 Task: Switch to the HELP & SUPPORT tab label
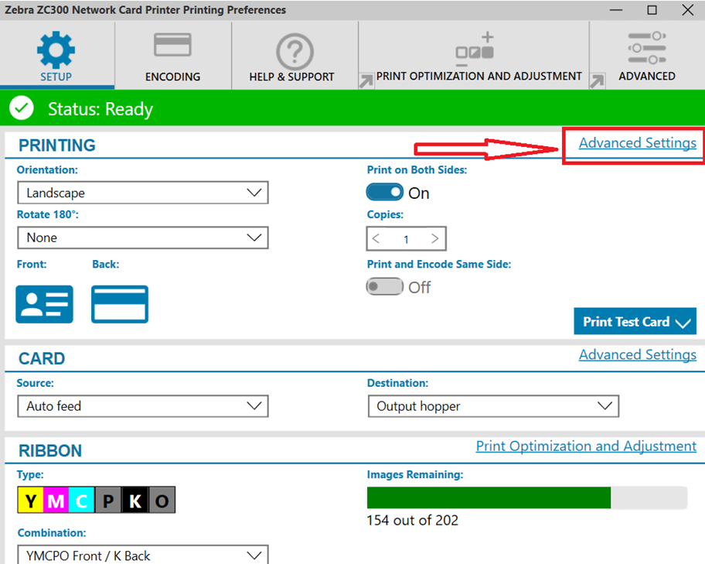click(291, 77)
